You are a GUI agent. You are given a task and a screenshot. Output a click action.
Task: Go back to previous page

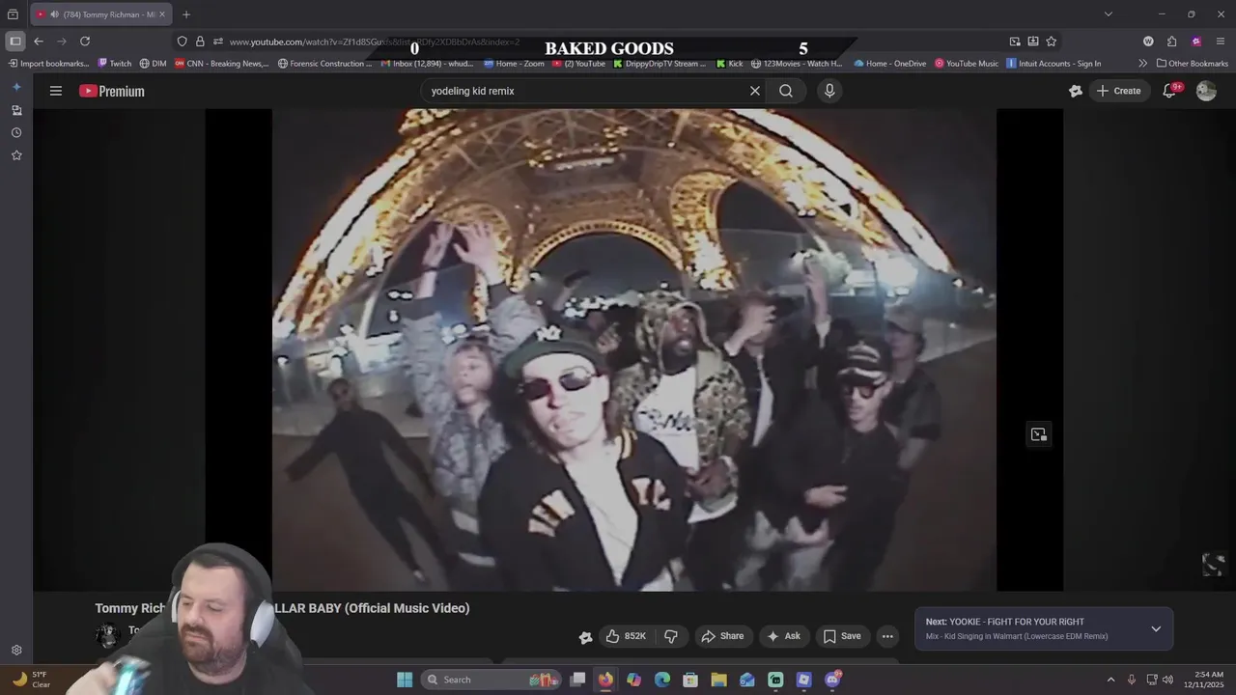click(x=39, y=42)
